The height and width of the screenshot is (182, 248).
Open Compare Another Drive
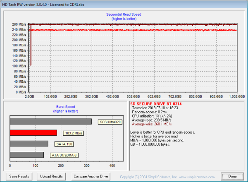[x=90, y=176]
